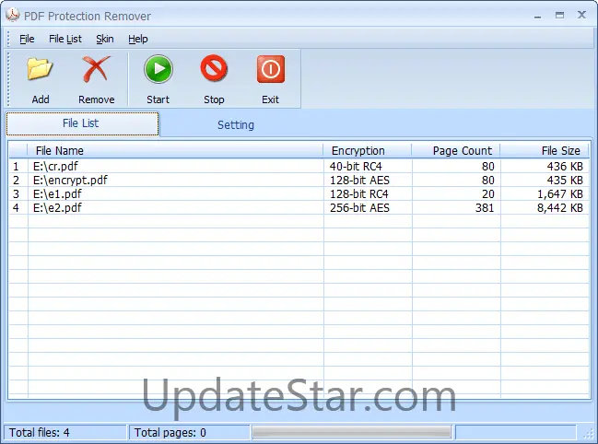
Task: Select the row E:\e1.pdf
Action: click(x=299, y=193)
